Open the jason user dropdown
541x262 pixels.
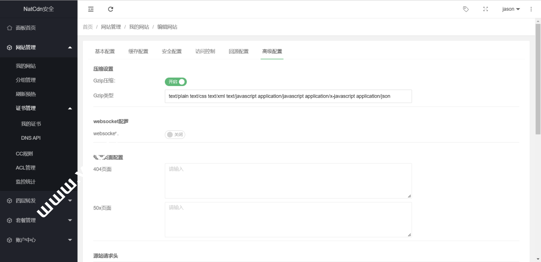pos(511,9)
